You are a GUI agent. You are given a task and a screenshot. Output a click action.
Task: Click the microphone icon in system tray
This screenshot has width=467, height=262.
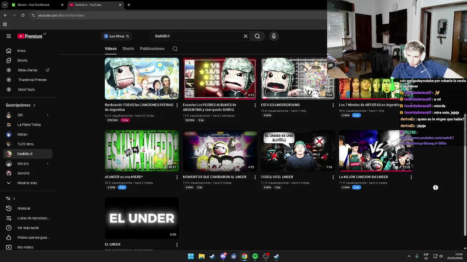click(x=417, y=256)
